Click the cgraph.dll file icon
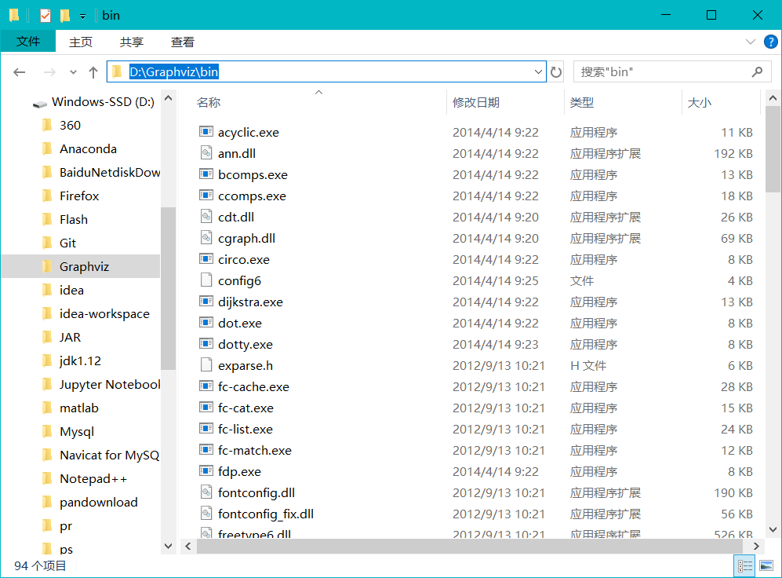Image resolution: width=782 pixels, height=578 pixels. click(206, 238)
